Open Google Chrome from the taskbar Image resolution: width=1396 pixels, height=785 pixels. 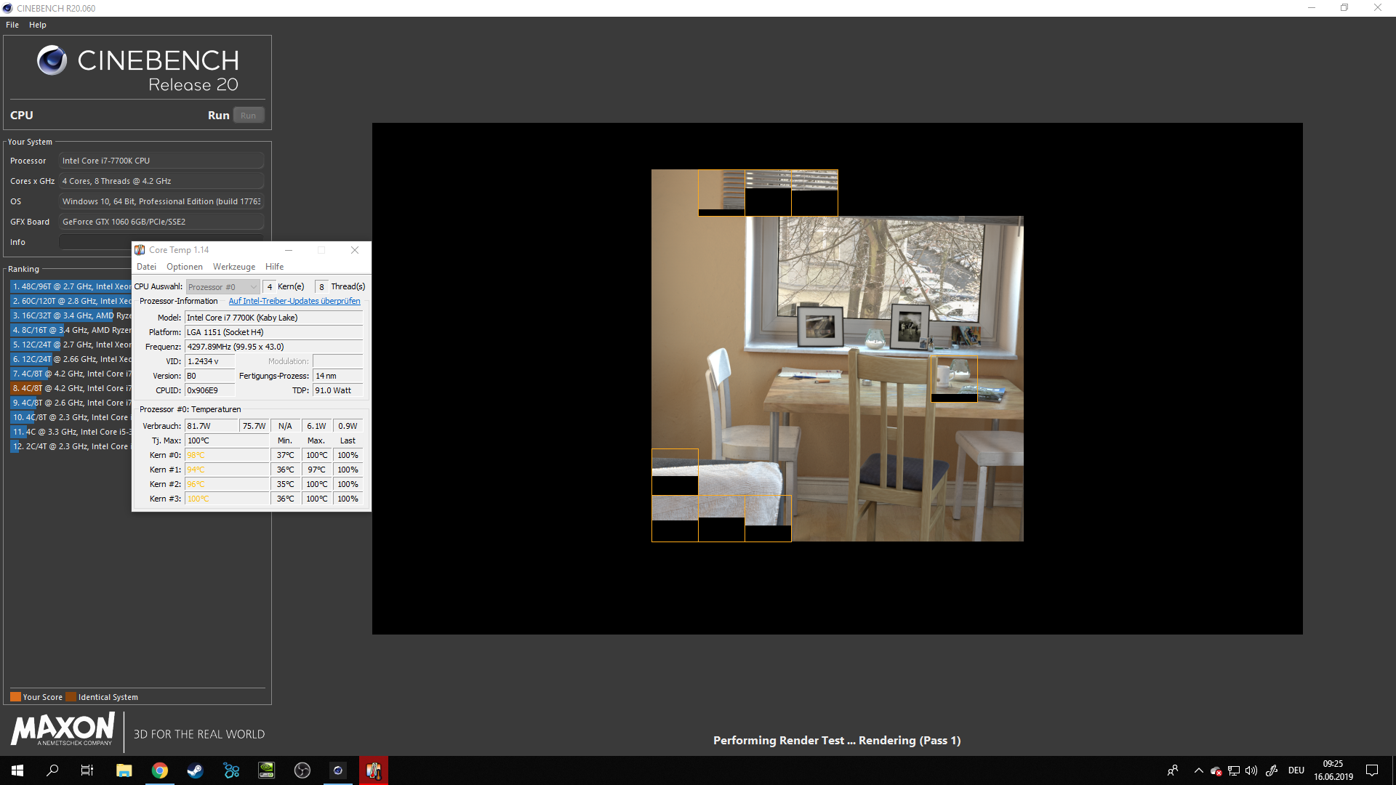(159, 770)
